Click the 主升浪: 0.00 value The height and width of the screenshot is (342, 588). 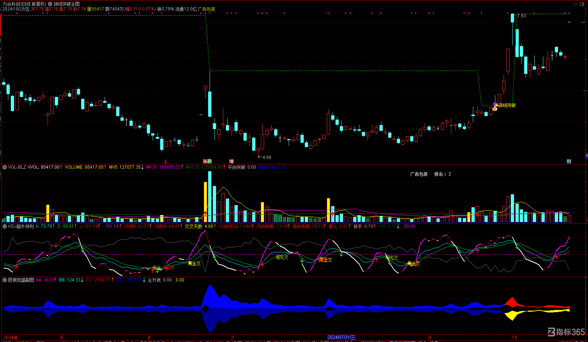(160, 280)
